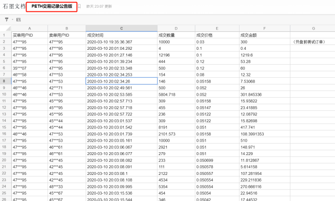Image resolution: width=335 pixels, height=201 pixels.
Task: Click the amount cell 108.3991353
Action: [x=265, y=134]
